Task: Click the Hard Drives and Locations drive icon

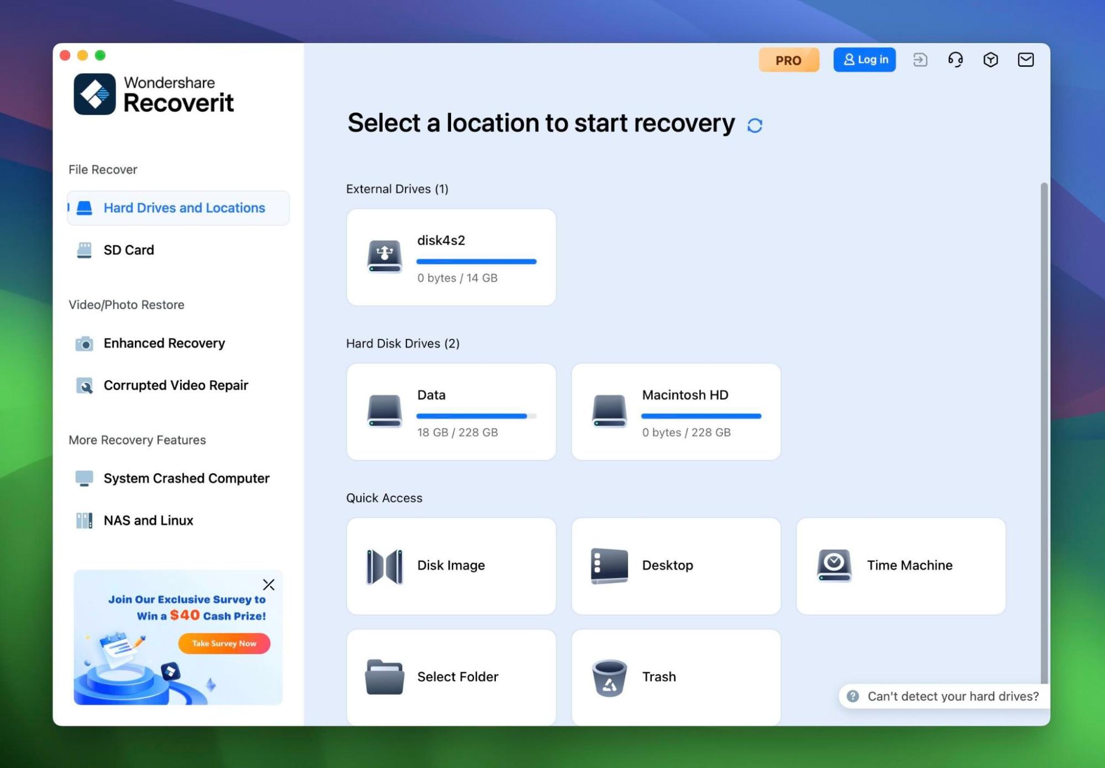Action: [x=84, y=208]
